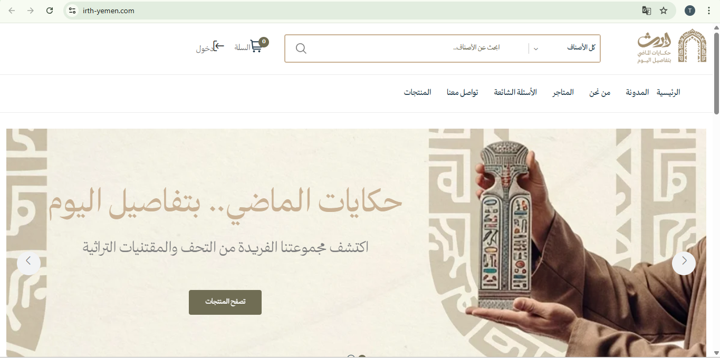Open the الأسئلة الشائعة menu item
This screenshot has height=358, width=720.
pyautogui.click(x=515, y=92)
